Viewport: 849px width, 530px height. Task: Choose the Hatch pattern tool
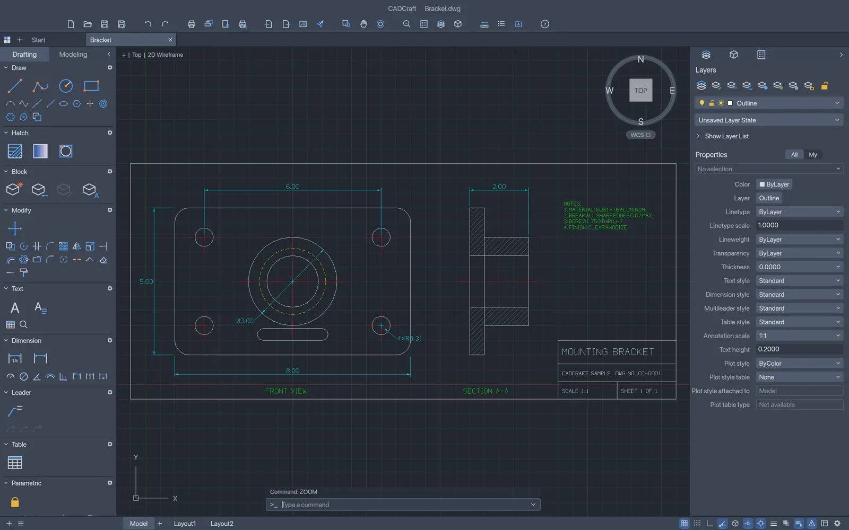click(15, 151)
